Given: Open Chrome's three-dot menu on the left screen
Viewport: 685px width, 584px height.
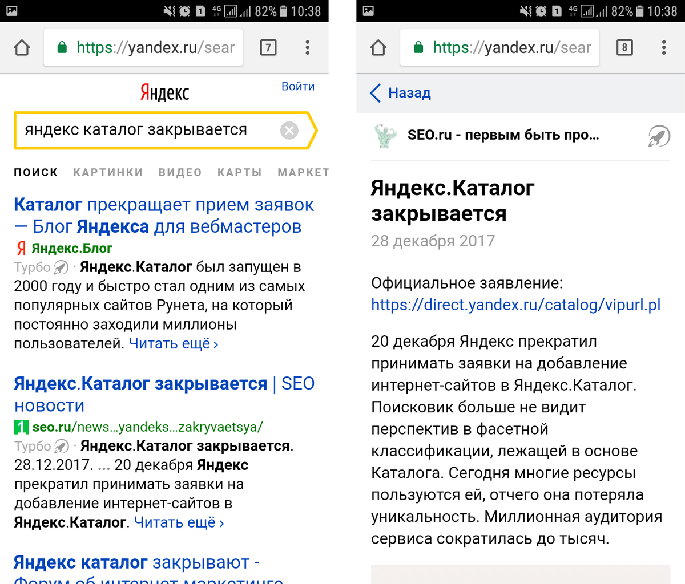Looking at the screenshot, I should [308, 48].
